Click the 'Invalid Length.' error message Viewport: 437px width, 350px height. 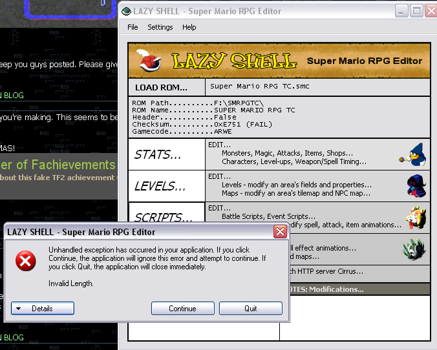[x=71, y=283]
